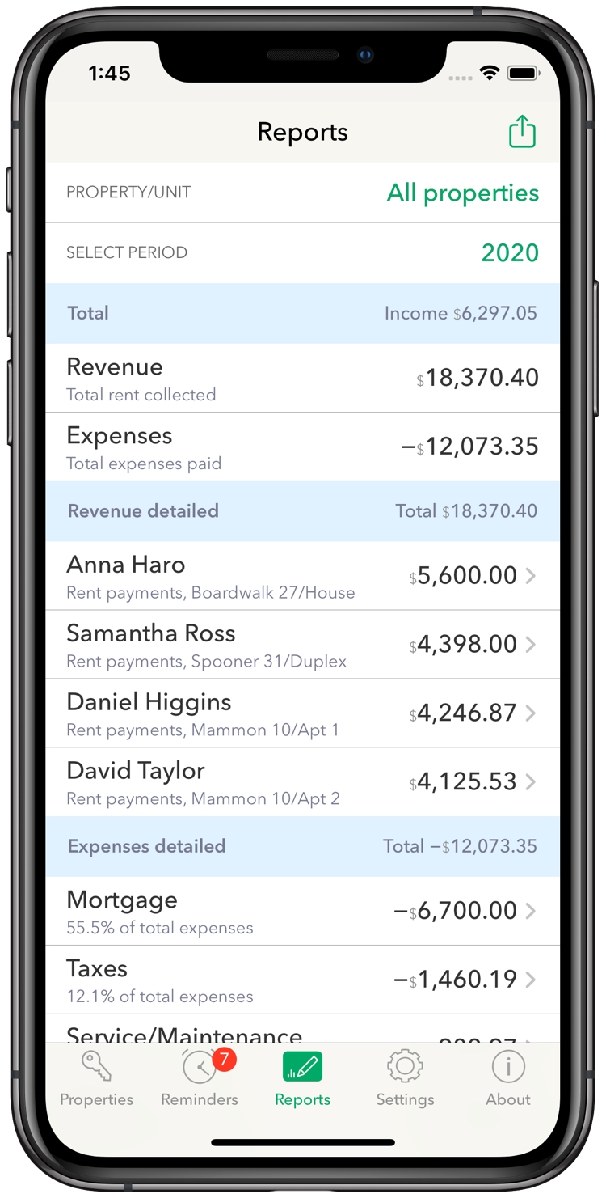Tap the $4,246.87 amount
Screen dimensions: 606x1198
pyautogui.click(x=463, y=713)
